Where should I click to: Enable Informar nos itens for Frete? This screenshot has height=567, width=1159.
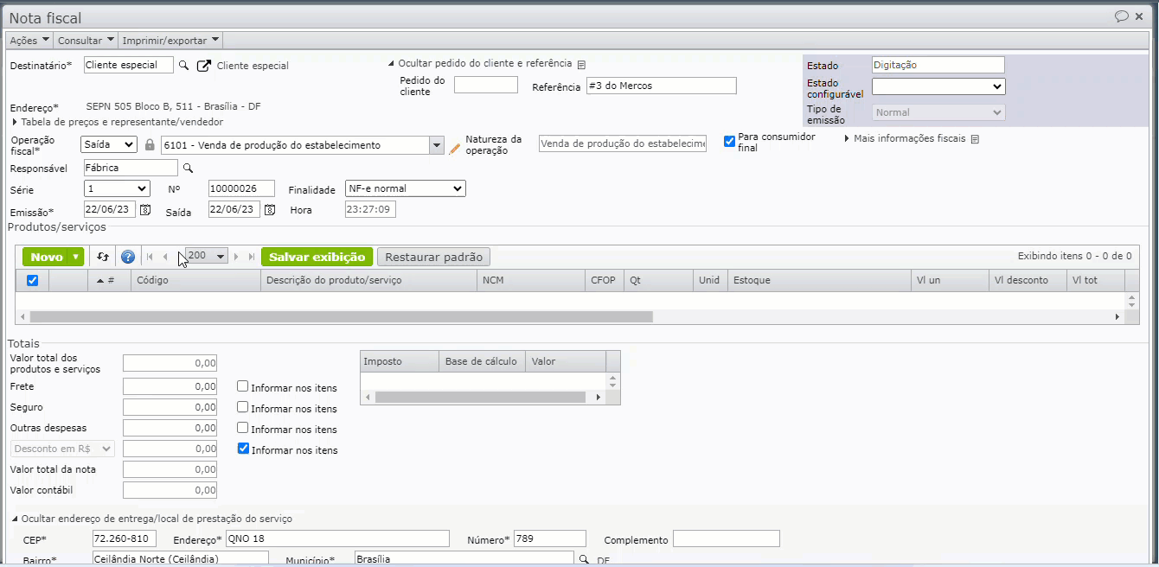coord(243,387)
